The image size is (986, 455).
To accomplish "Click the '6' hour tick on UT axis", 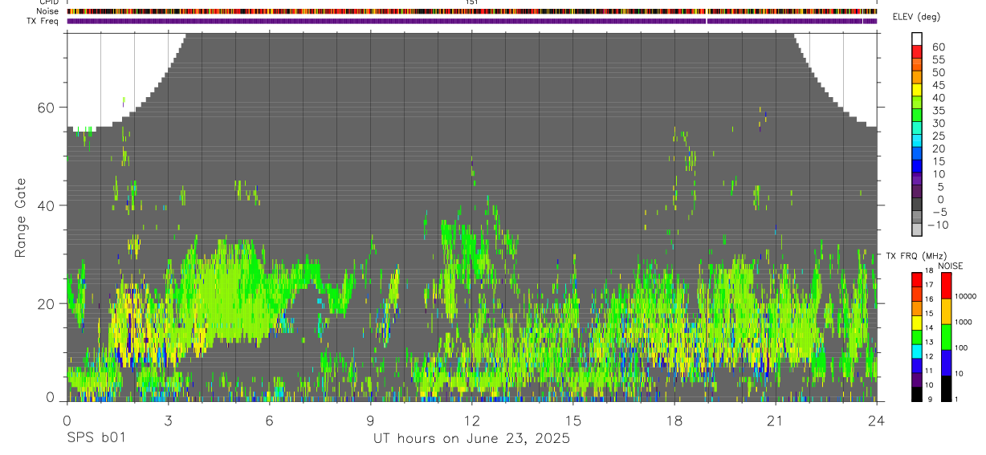I will 269,420.
